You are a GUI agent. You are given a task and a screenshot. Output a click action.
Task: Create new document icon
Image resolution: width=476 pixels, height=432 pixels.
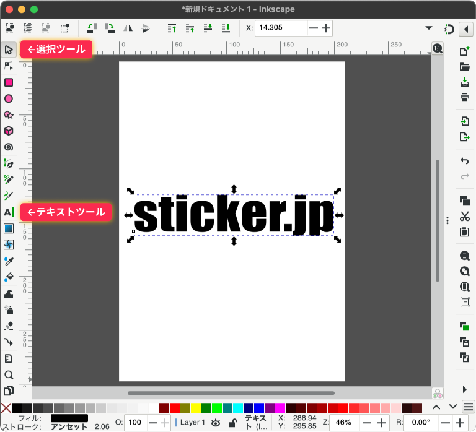[464, 51]
